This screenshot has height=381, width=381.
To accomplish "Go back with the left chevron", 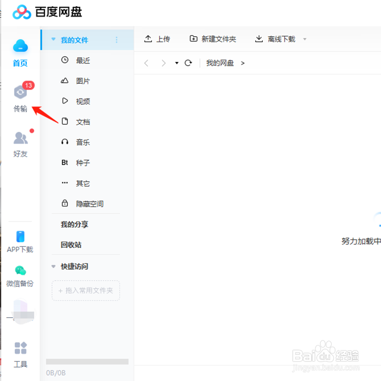I will pos(146,63).
